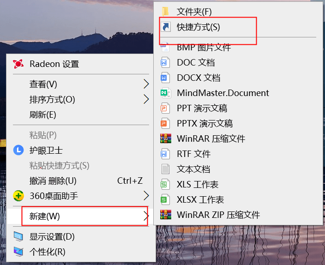Click the shortcut arrow icon beside 快捷方式(S)
This screenshot has width=325, height=265.
[166, 27]
